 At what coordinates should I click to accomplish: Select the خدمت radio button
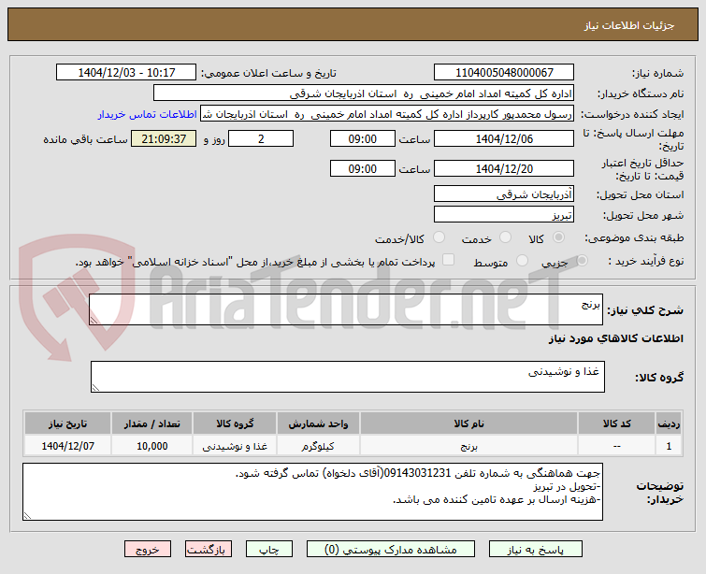tap(505, 237)
